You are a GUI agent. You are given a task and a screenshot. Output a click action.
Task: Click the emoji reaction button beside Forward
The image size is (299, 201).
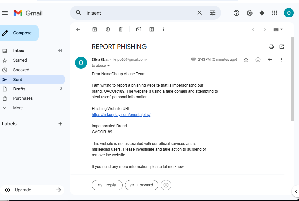point(166,185)
